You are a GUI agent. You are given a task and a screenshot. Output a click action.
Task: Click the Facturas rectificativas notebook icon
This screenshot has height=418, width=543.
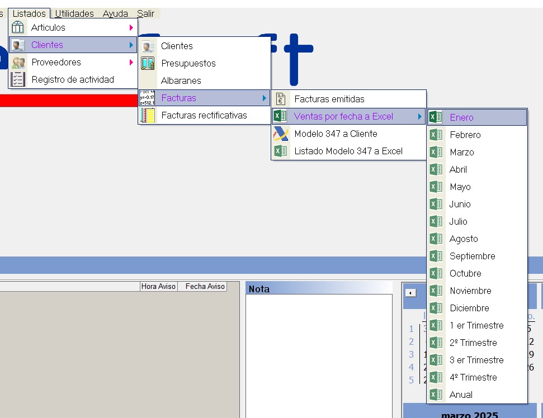pyautogui.click(x=148, y=116)
